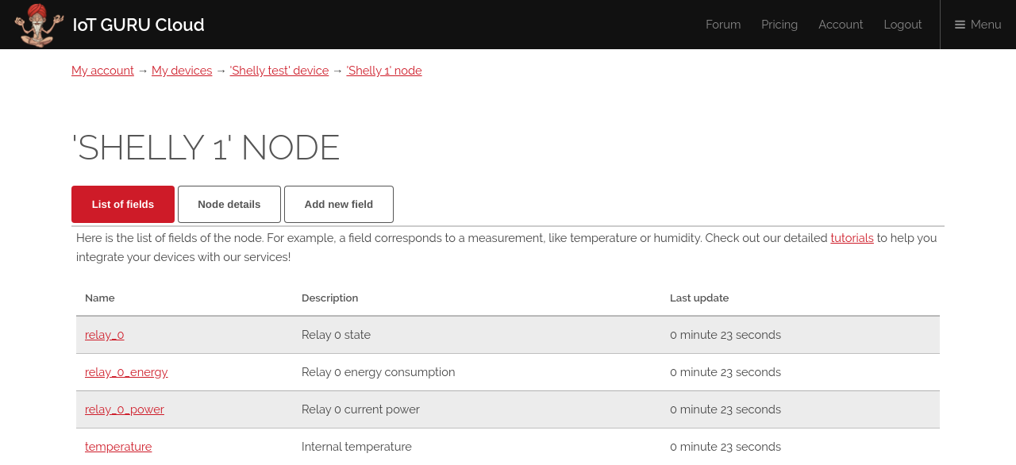
Task: Open the Forum page
Action: tap(722, 25)
